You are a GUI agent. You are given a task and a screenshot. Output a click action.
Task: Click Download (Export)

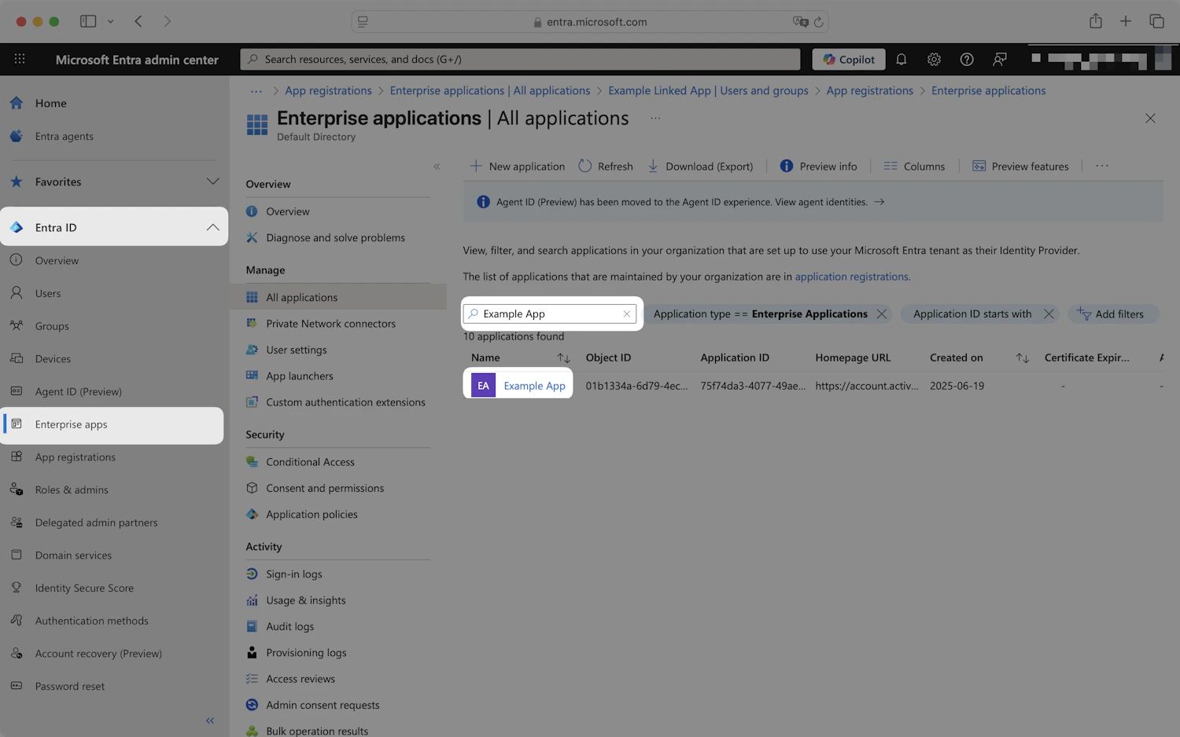point(700,167)
